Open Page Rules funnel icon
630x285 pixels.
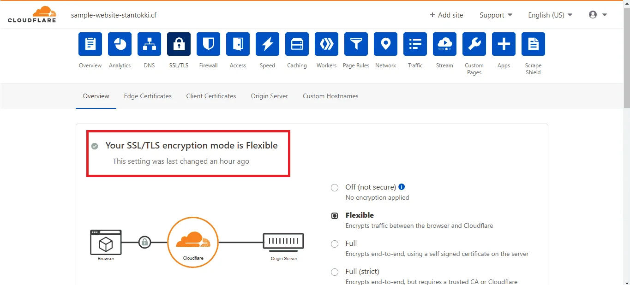coord(356,44)
